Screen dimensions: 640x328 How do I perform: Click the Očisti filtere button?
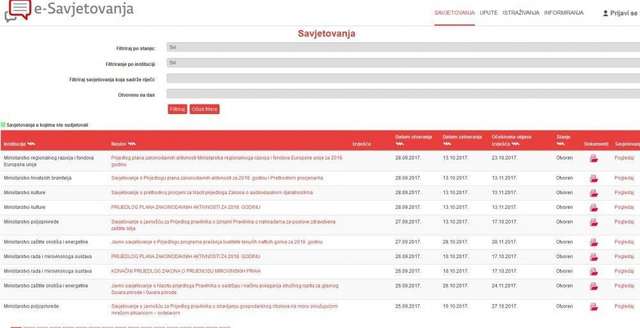point(205,109)
